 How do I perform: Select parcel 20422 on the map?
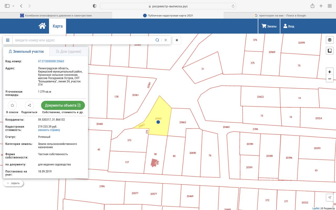(x=260, y=97)
